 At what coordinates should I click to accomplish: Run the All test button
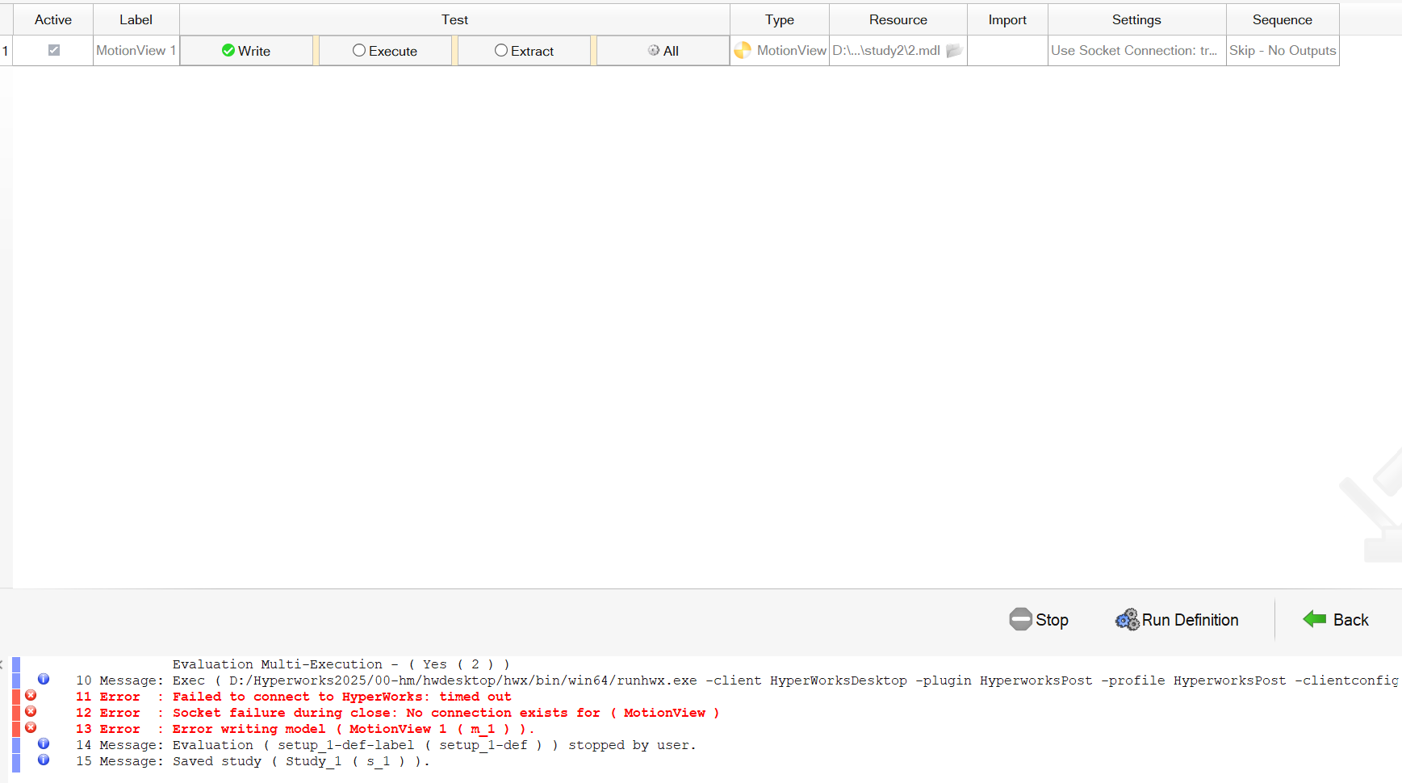click(663, 51)
